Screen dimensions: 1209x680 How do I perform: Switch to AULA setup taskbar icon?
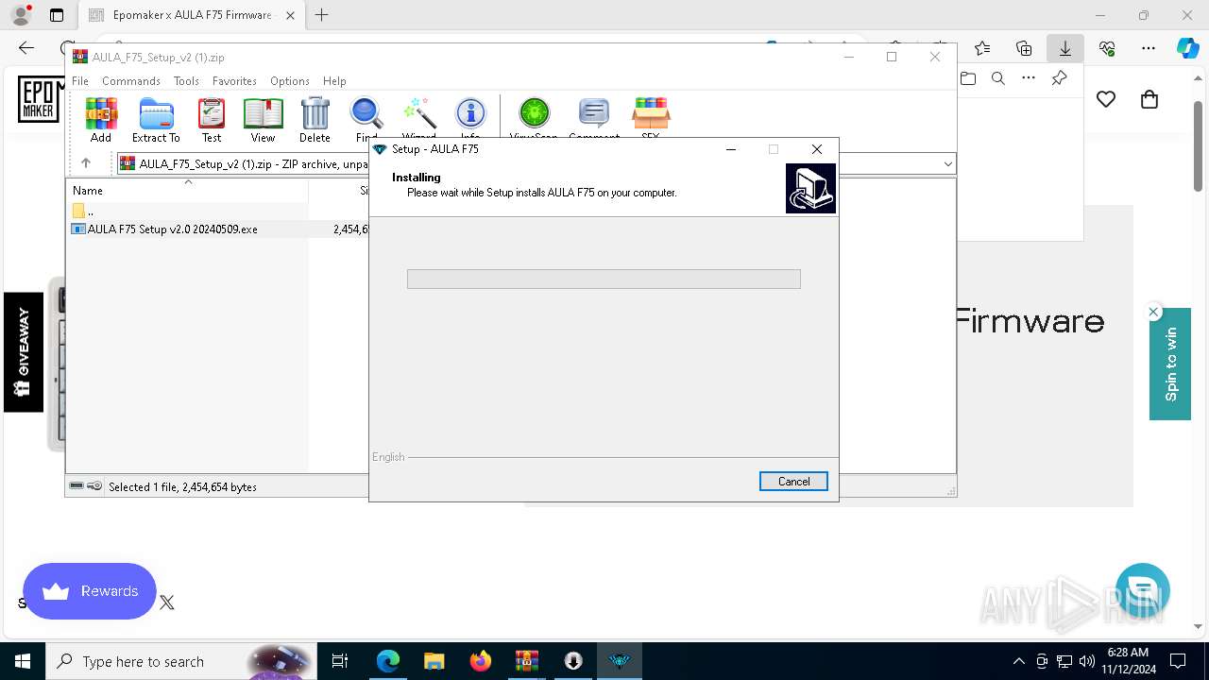(619, 661)
